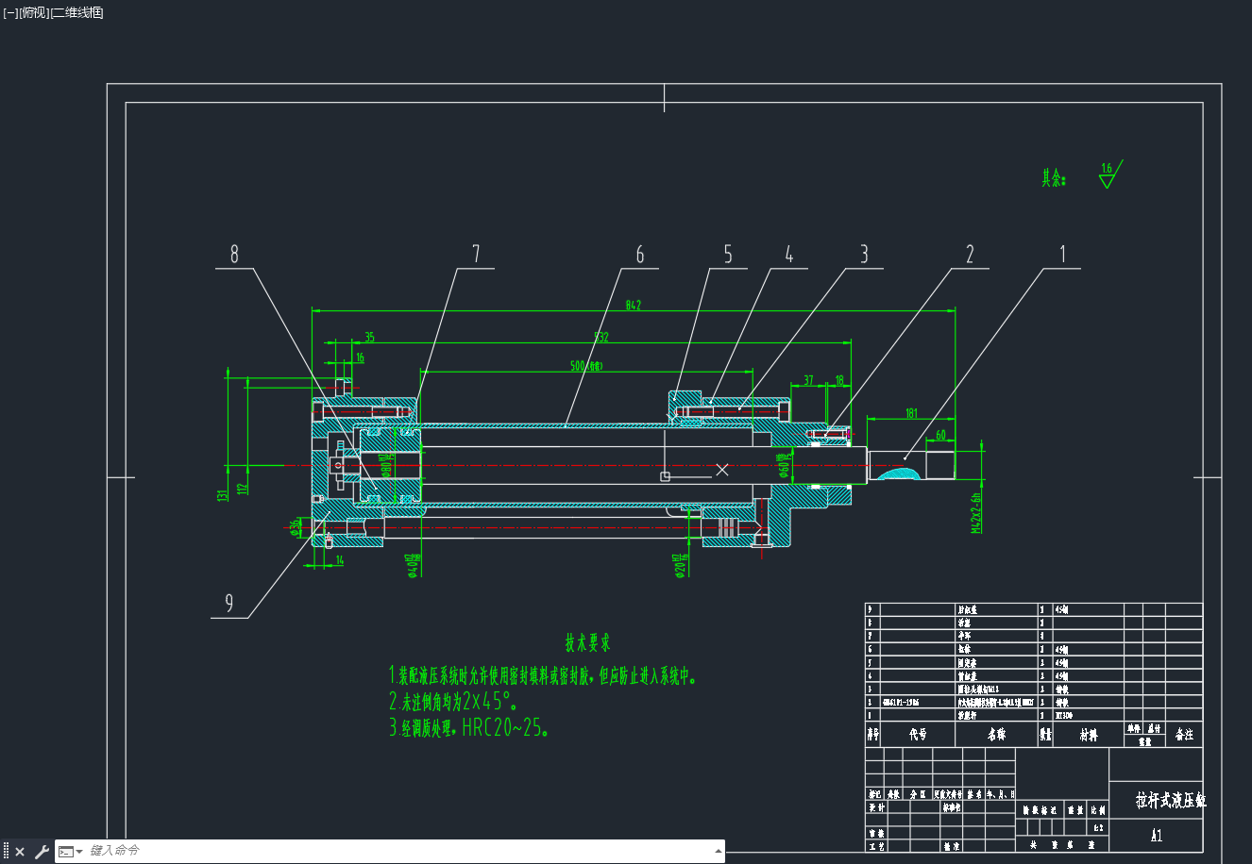This screenshot has width=1252, height=864.
Task: Select the A1 sheet label
Action: (1157, 836)
